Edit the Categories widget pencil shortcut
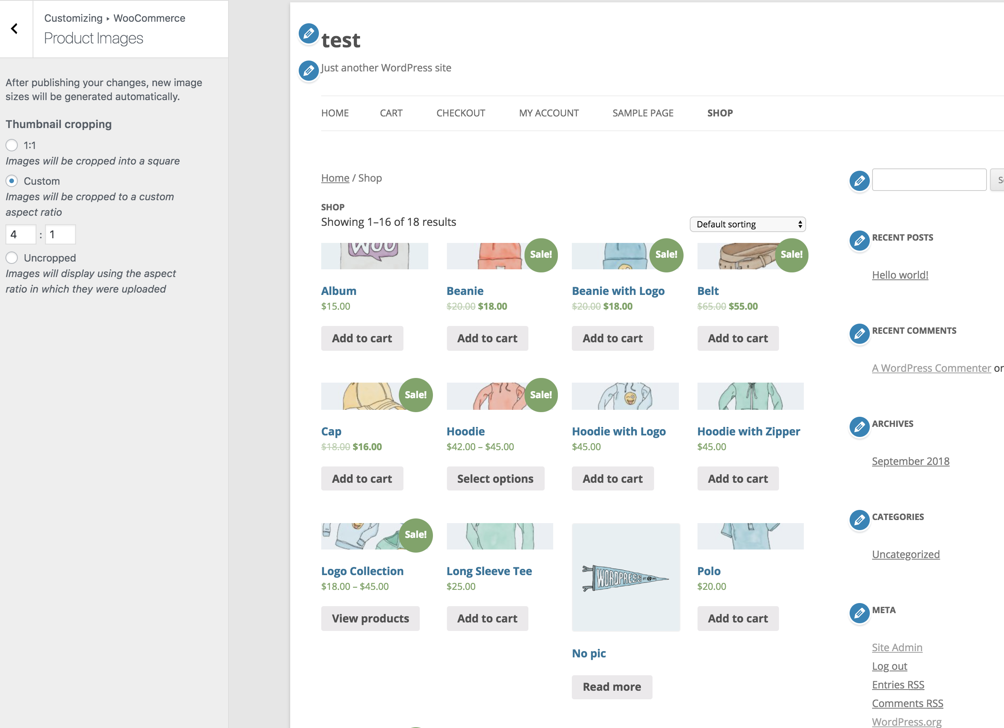Viewport: 1004px width, 728px height. click(x=859, y=520)
